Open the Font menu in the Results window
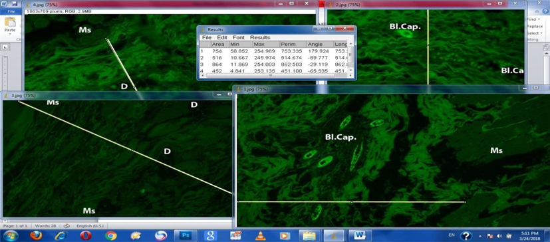 click(x=239, y=37)
